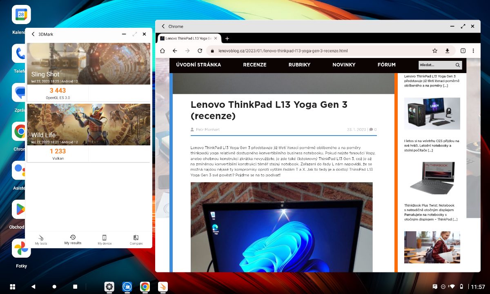Bookmark this page with the star icon

(435, 51)
